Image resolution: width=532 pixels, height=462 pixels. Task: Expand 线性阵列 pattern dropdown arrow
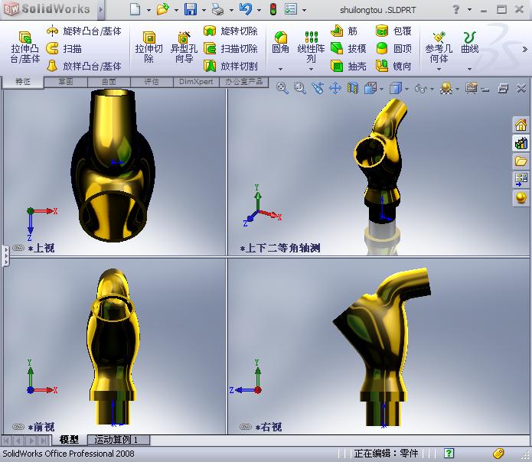click(311, 69)
